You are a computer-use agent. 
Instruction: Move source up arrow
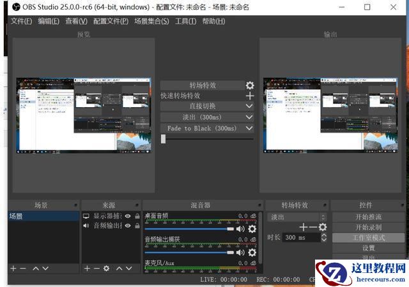pyautogui.click(x=120, y=269)
